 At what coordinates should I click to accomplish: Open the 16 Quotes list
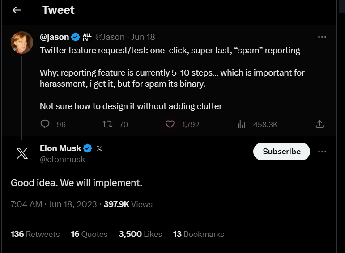89,234
